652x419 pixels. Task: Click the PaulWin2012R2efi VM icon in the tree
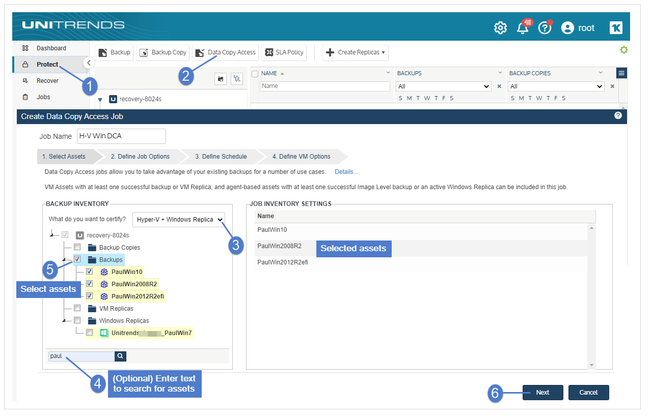[104, 296]
